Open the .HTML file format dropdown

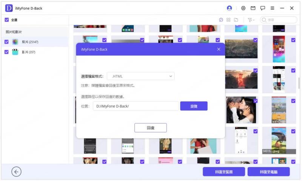coord(141,76)
